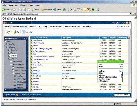138x107 pixels.
Task: Open the IE Search magnifier
Action: (33, 10)
